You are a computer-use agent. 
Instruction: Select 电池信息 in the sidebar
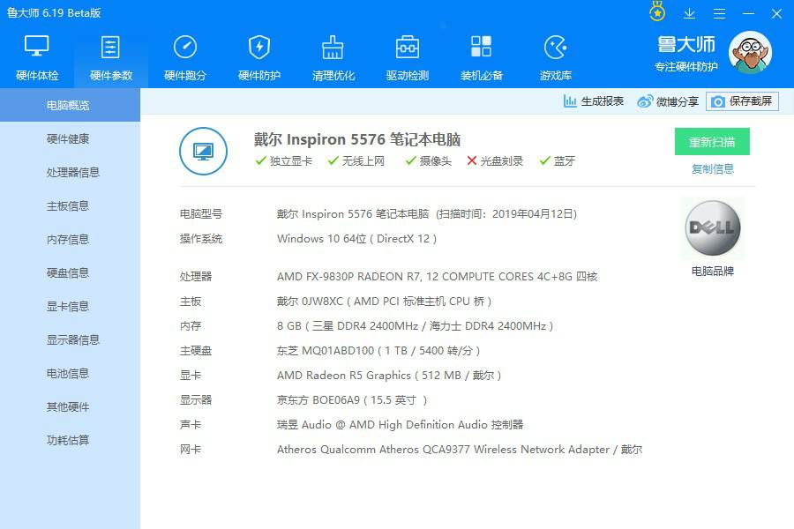pyautogui.click(x=70, y=373)
